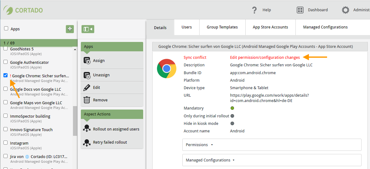This screenshot has width=370, height=169.
Task: Click Rollout on assigned users icon
Action: point(87,129)
